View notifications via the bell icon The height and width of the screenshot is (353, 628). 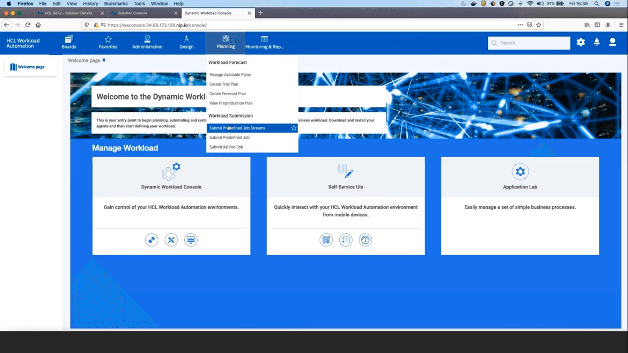click(596, 42)
